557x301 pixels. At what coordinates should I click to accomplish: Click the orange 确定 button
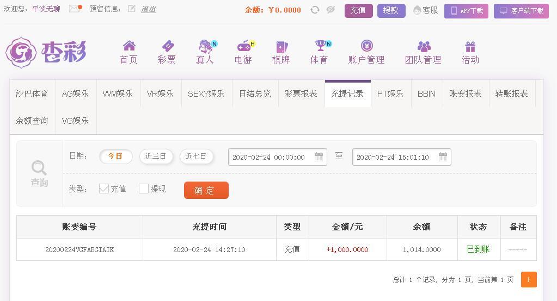coord(206,190)
